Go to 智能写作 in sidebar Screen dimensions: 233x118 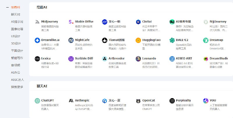click(x=17, y=58)
